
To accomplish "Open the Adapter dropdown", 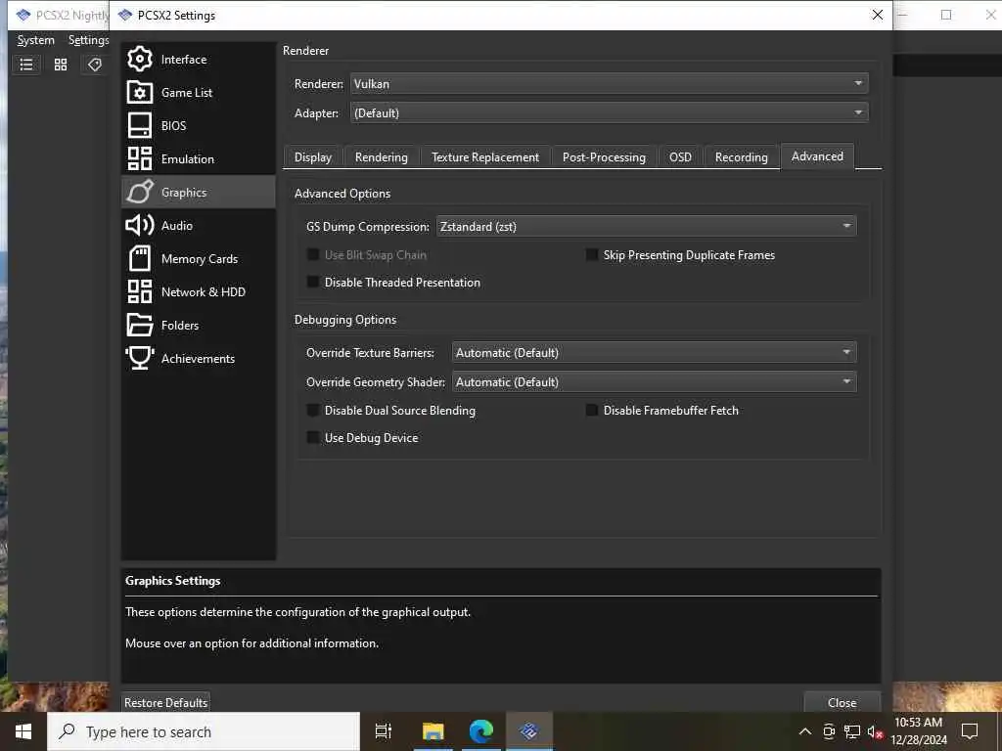I will click(x=609, y=113).
